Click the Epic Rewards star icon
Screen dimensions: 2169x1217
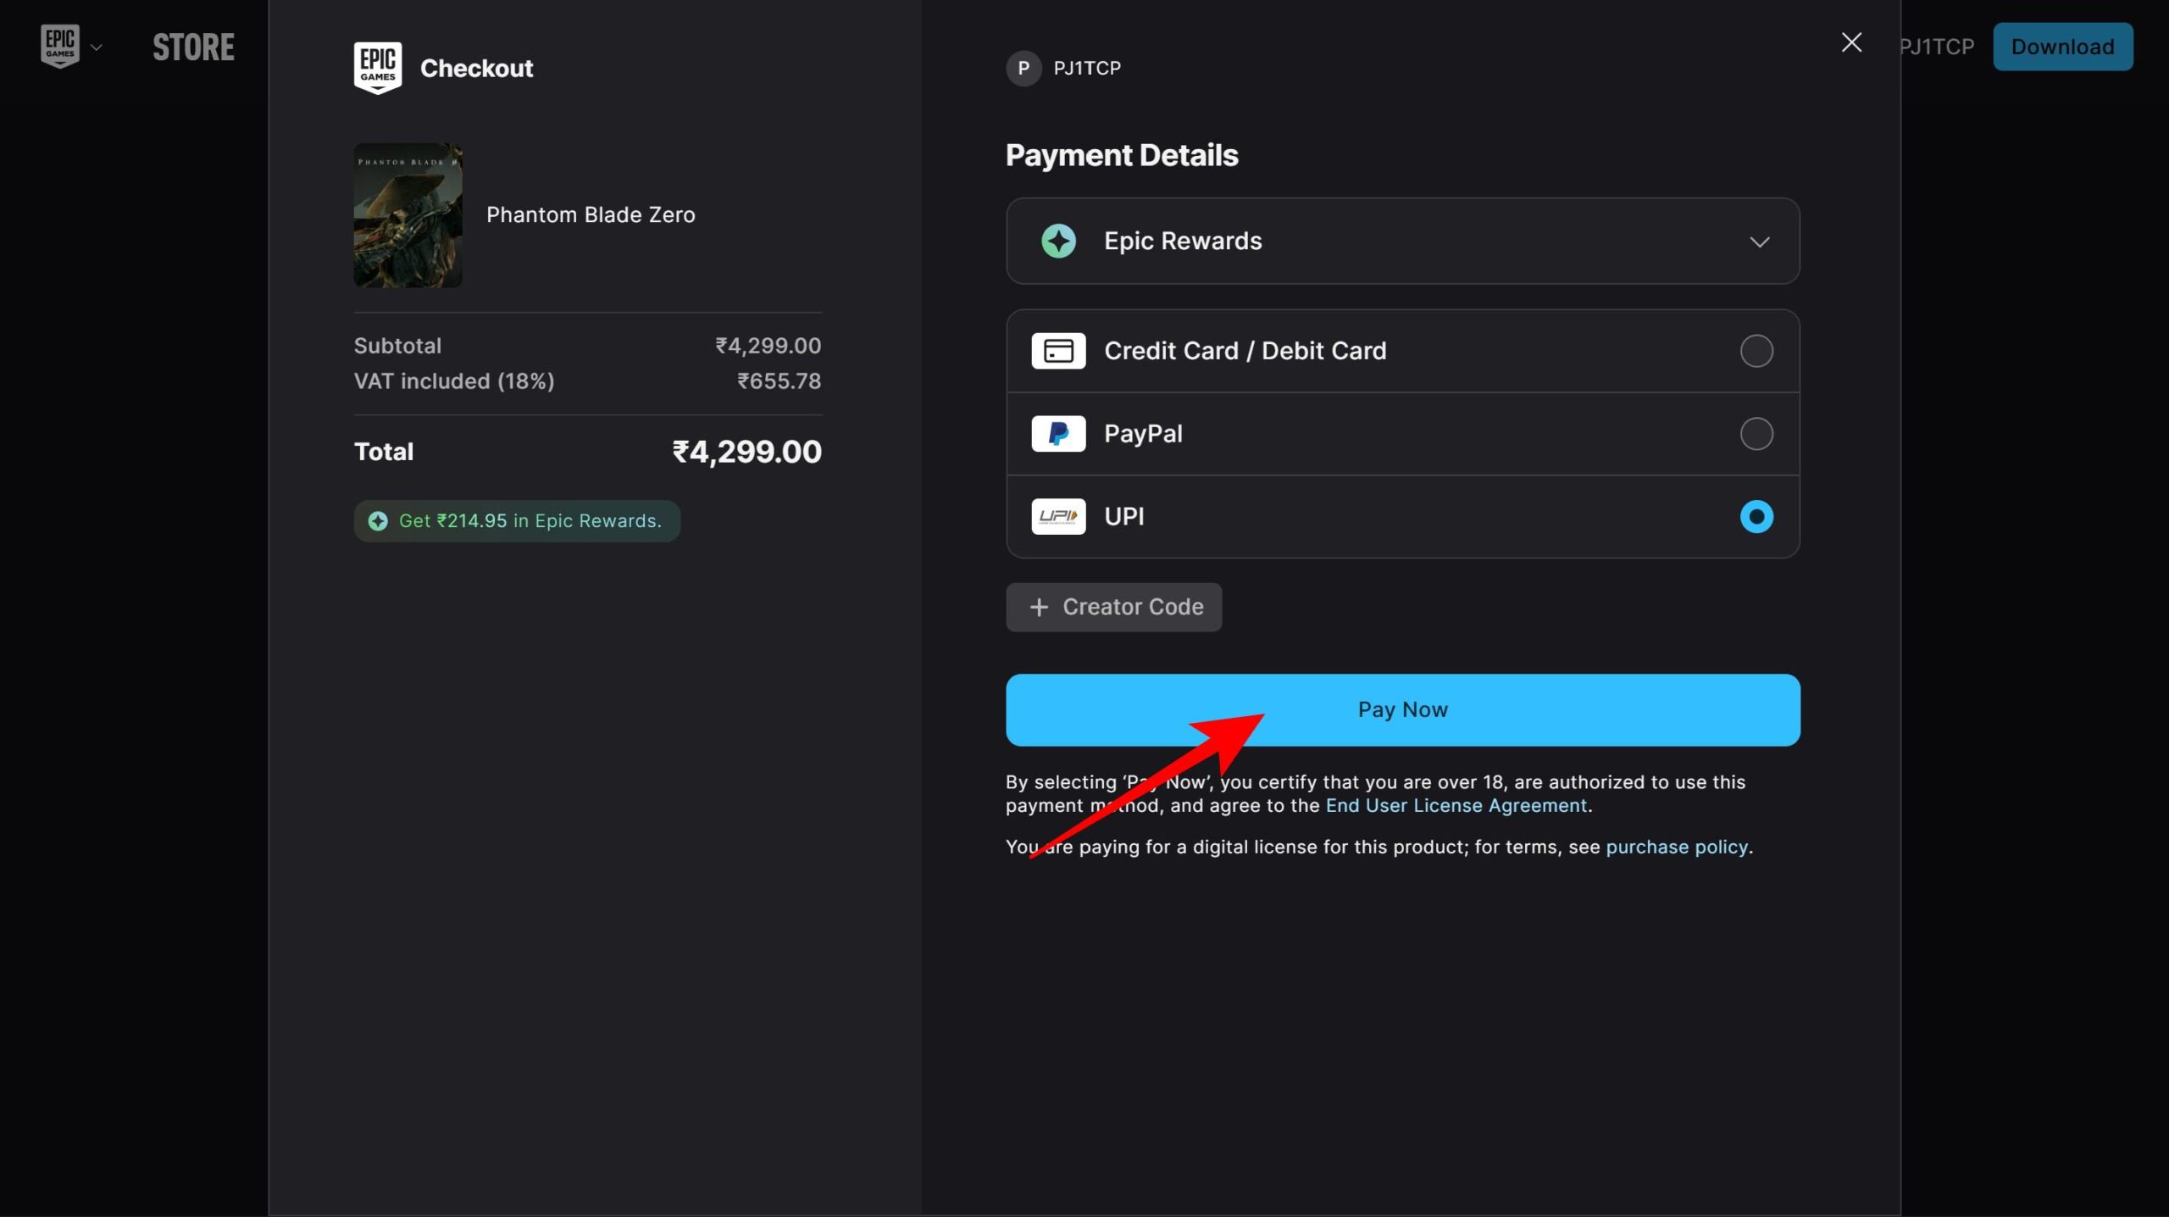[1058, 242]
